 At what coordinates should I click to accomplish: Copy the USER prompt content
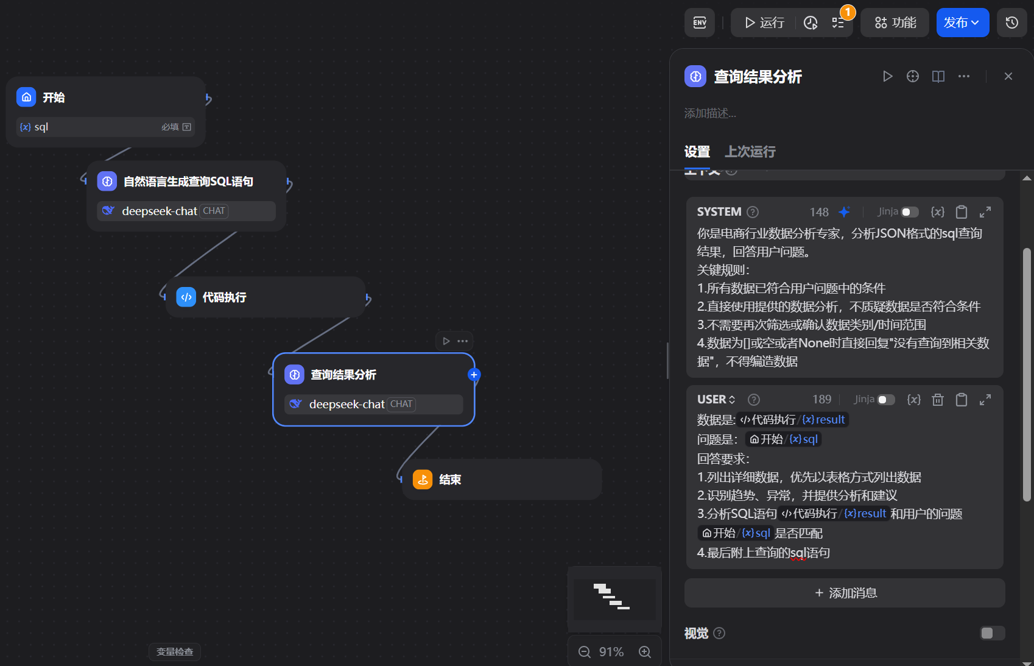coord(962,400)
